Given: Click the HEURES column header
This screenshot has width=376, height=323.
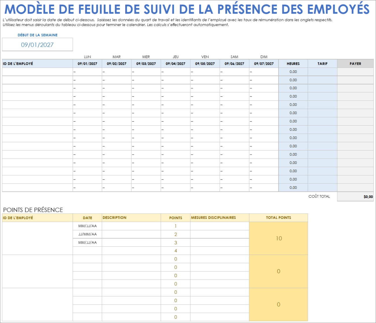Looking at the screenshot, I should [x=293, y=63].
